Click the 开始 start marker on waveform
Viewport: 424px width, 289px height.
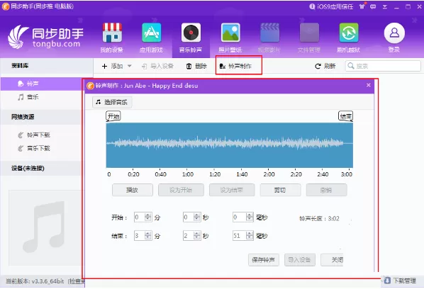113,116
